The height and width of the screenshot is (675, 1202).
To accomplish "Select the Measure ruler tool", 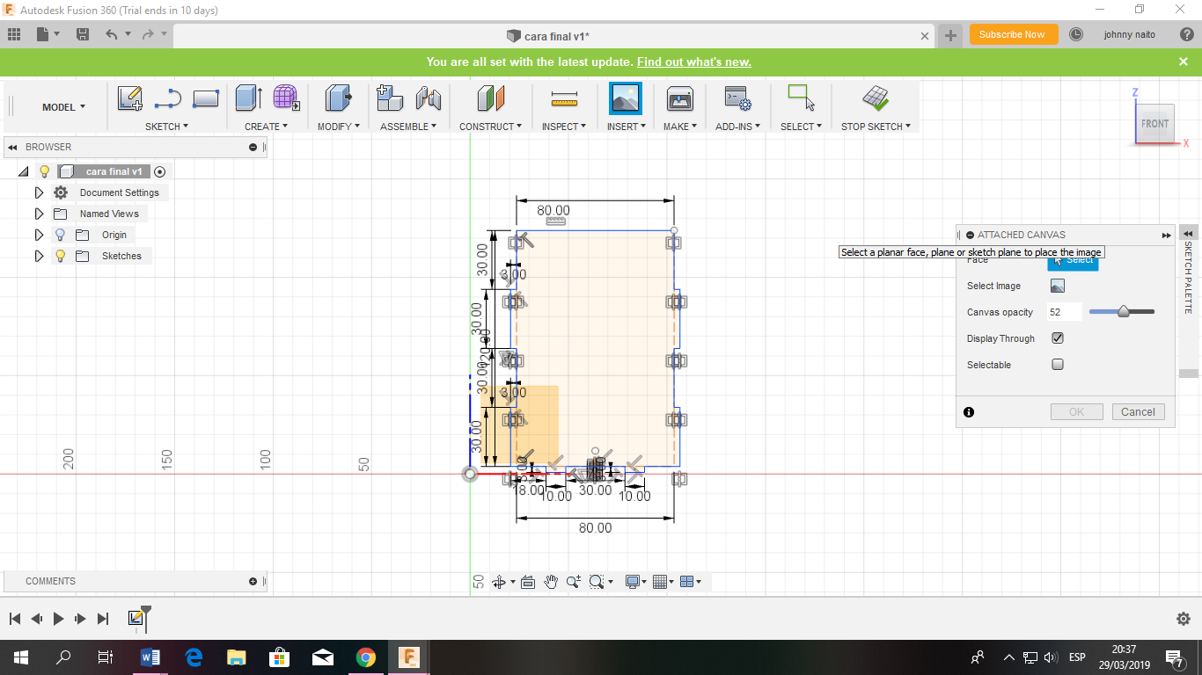I will 563,98.
